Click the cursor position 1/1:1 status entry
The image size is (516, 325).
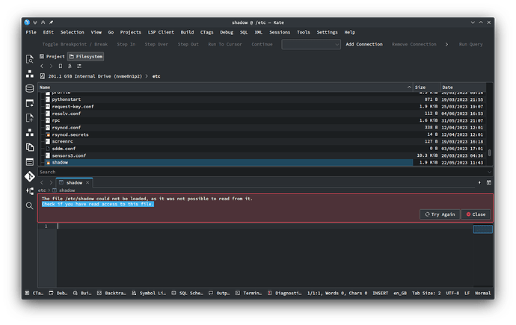point(337,293)
